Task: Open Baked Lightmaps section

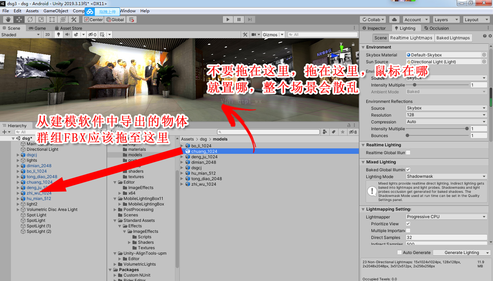Action: point(453,38)
